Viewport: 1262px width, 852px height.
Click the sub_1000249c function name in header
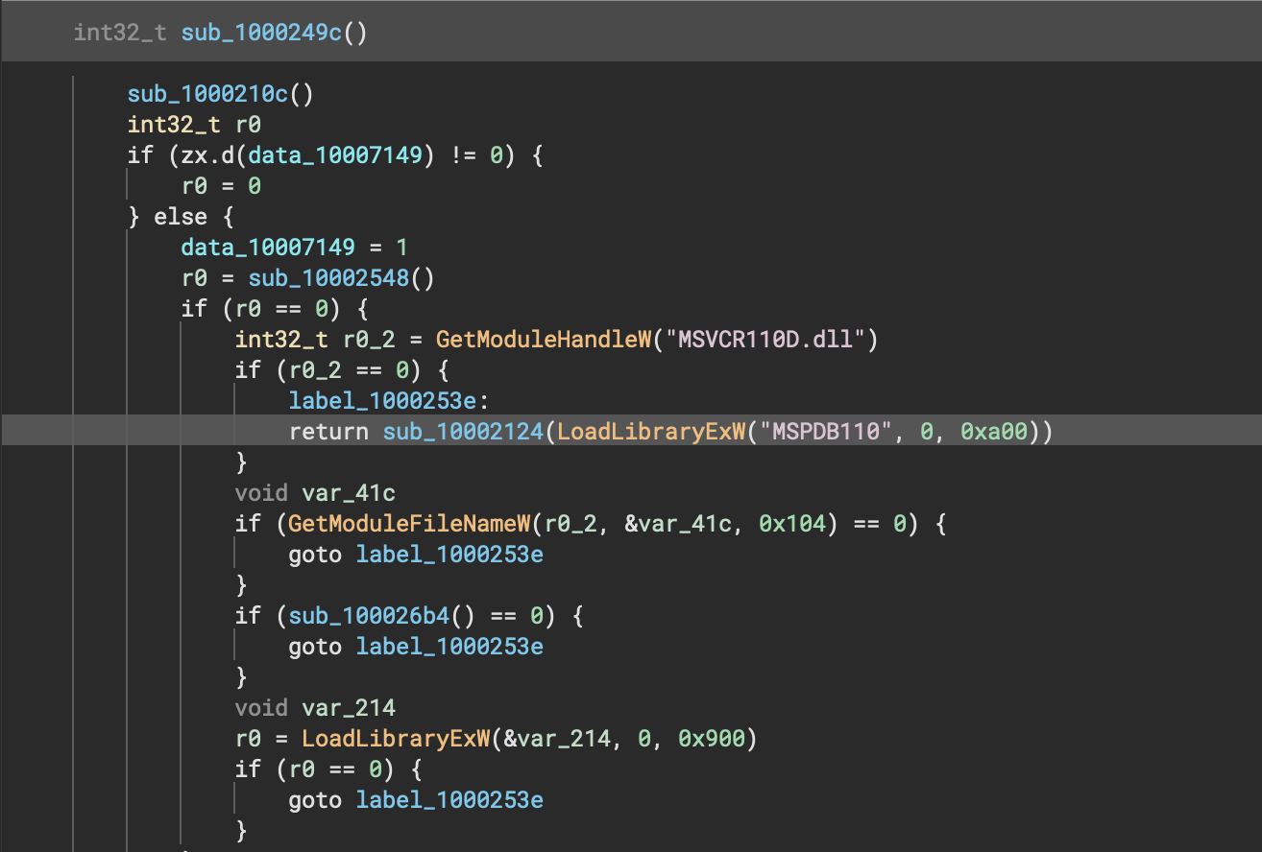click(x=262, y=33)
